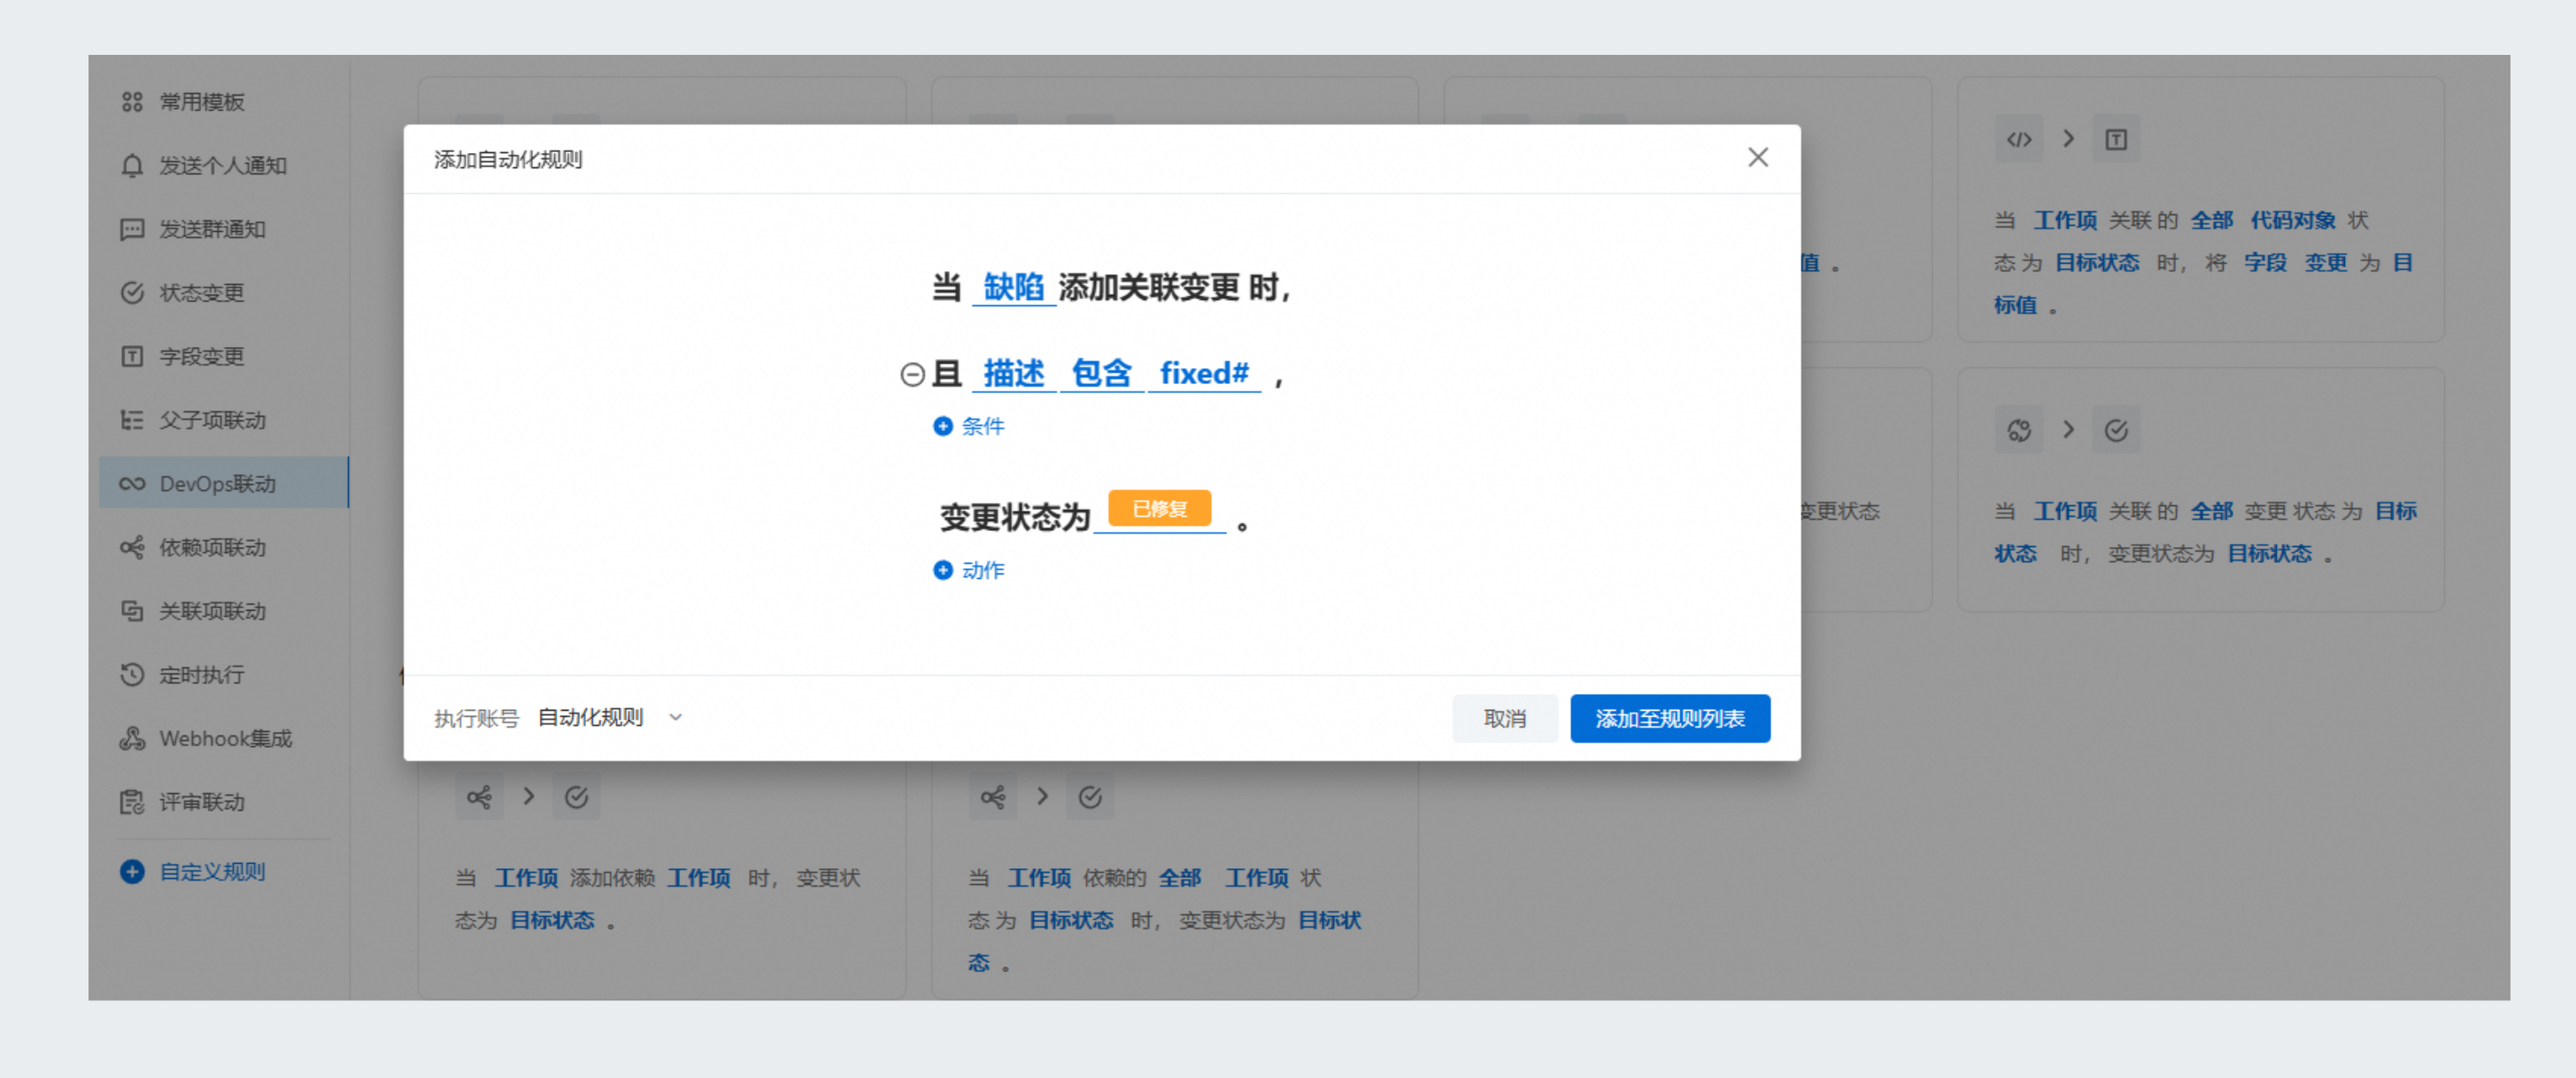Viewport: 2576px width, 1078px height.
Task: Click 添加至规则列表 button
Action: click(1669, 719)
